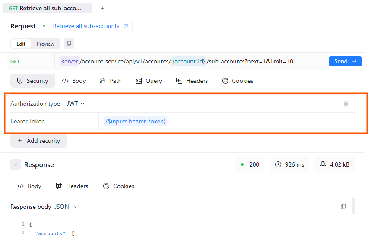Click the {account-id} path parameter in URL
The image size is (368, 239).
[189, 61]
